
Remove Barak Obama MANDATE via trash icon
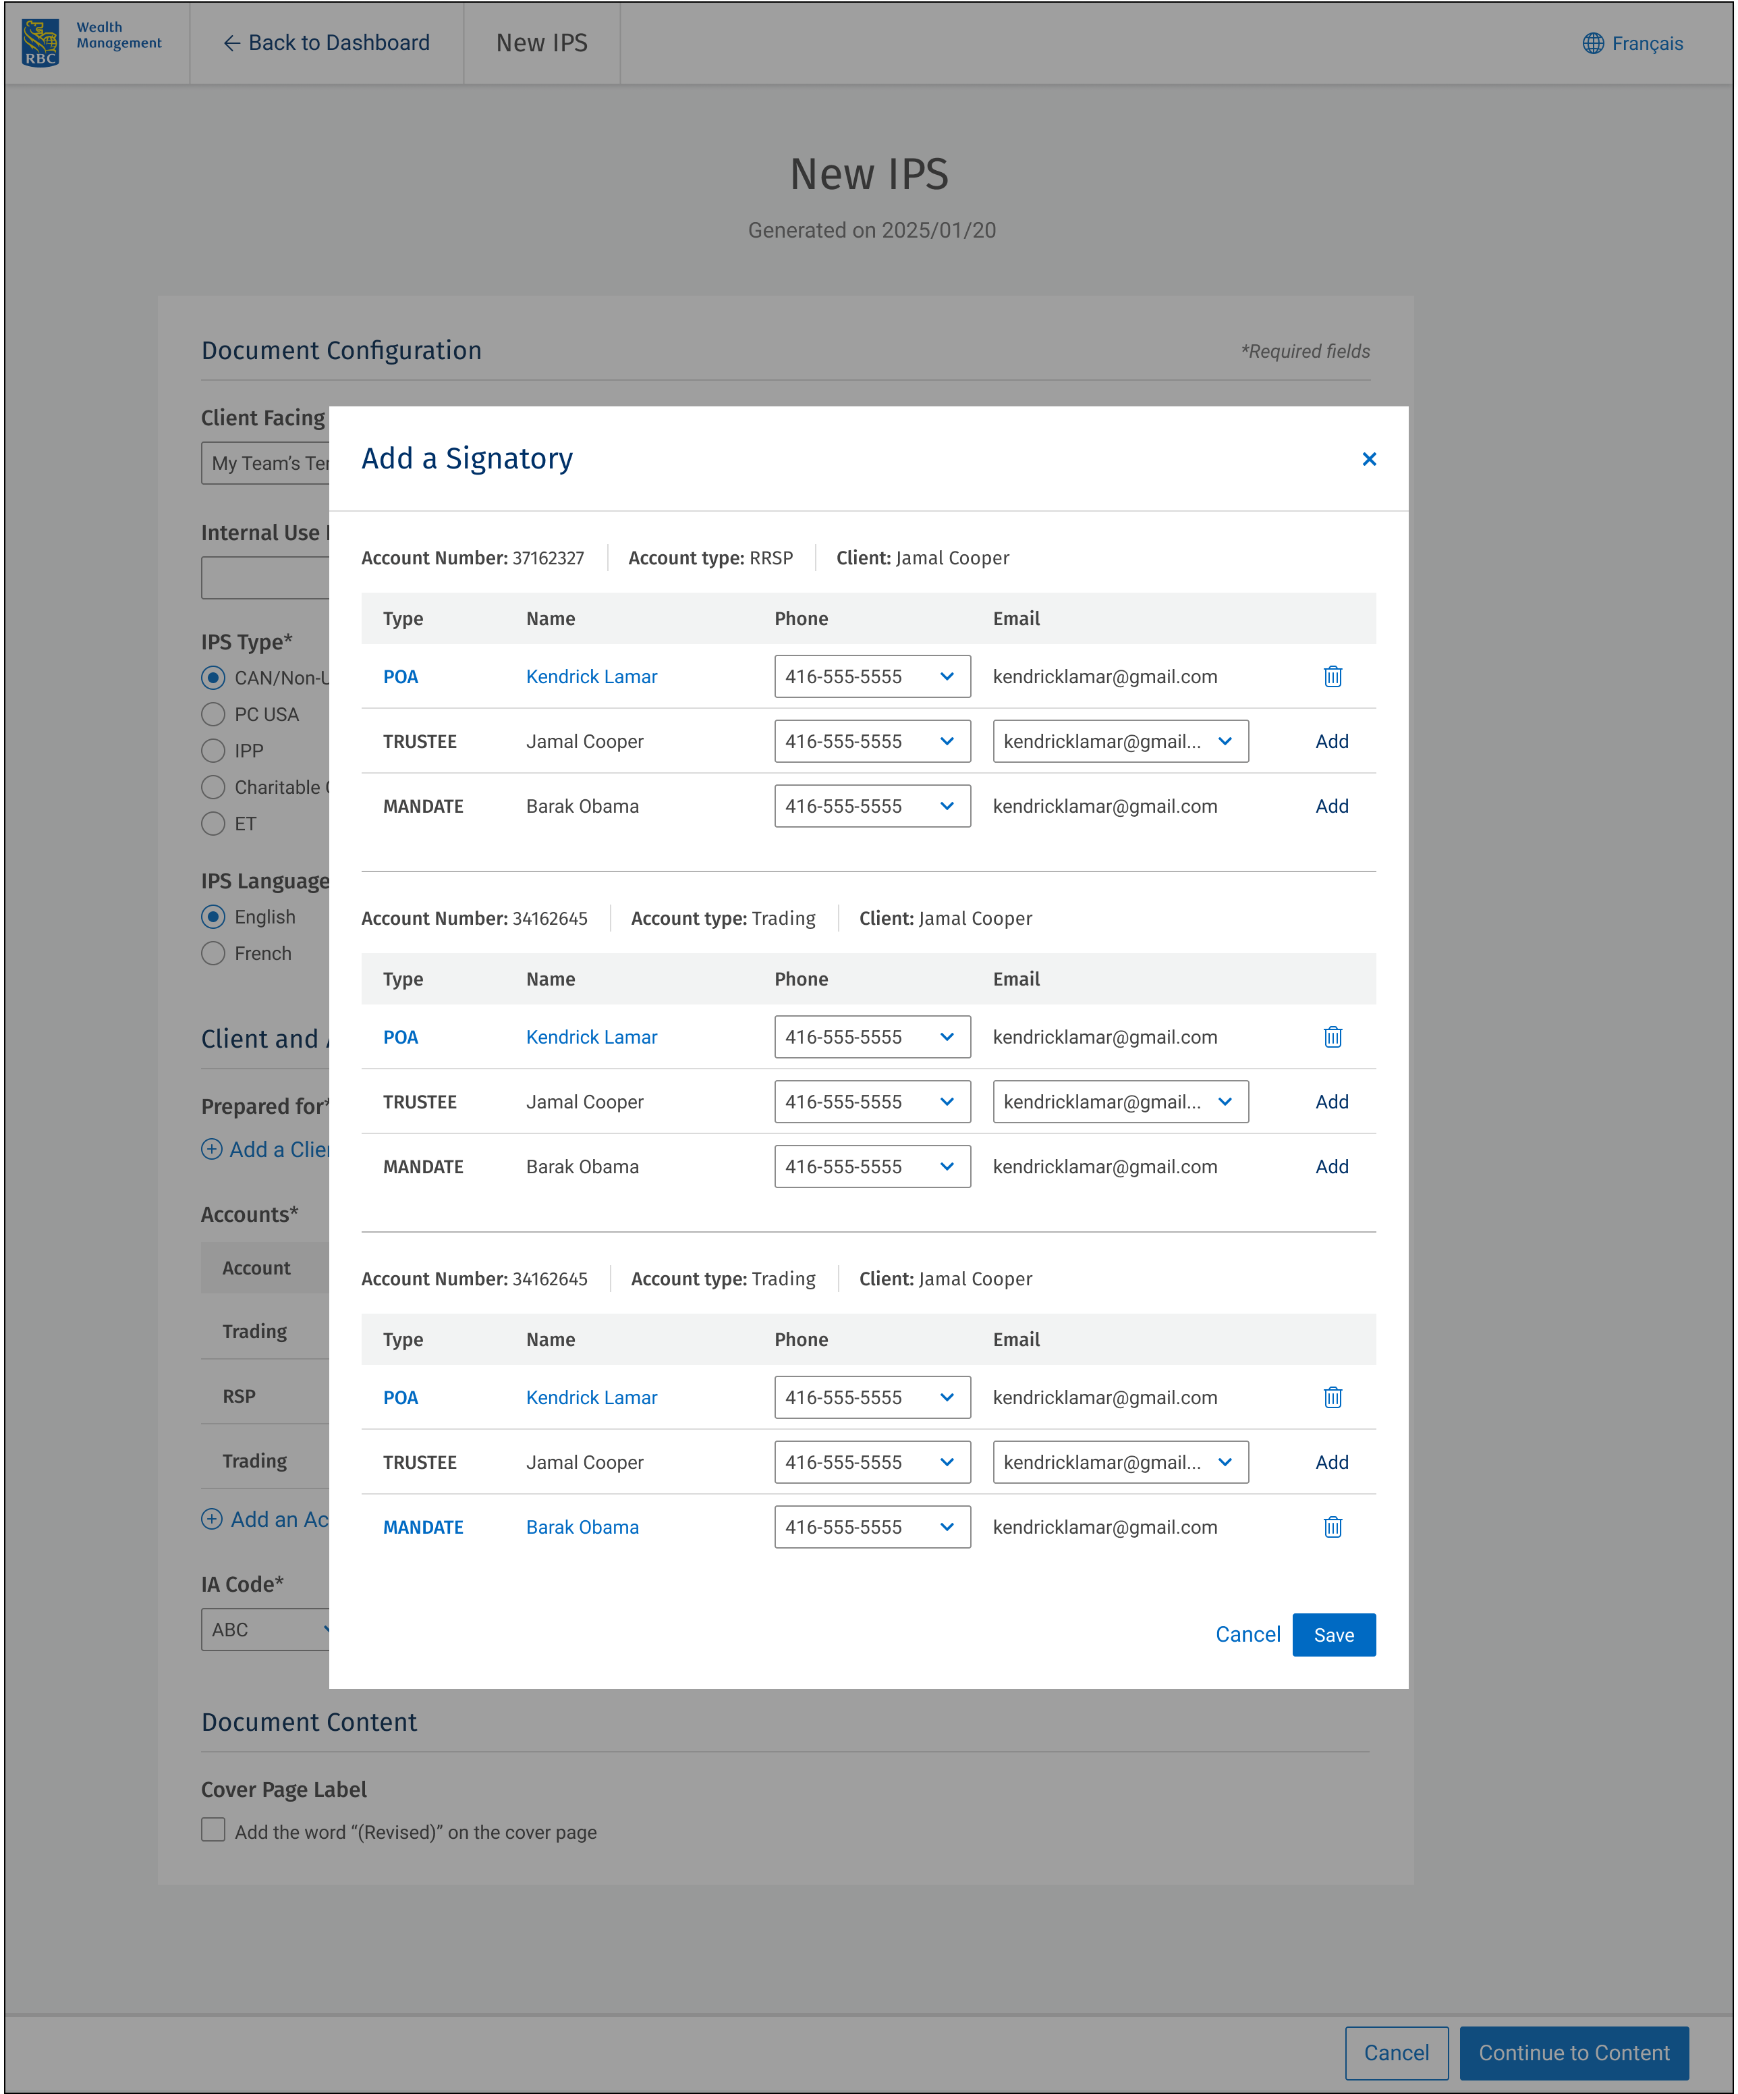point(1333,1527)
